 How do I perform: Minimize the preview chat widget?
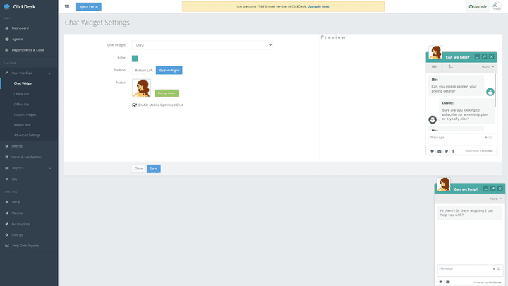click(x=477, y=56)
